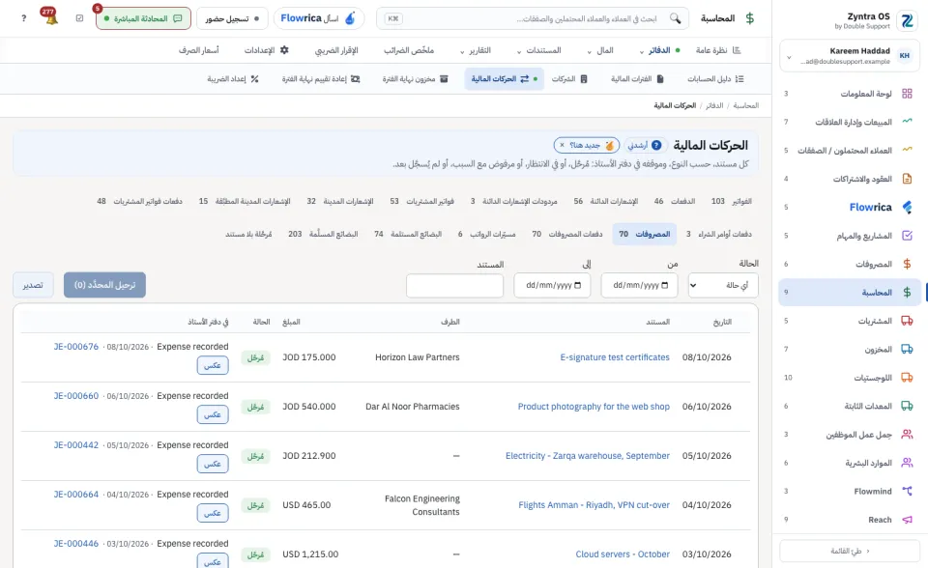The image size is (928, 568).
Task: Click Horizon Law Partners party cell
Action: tap(418, 357)
